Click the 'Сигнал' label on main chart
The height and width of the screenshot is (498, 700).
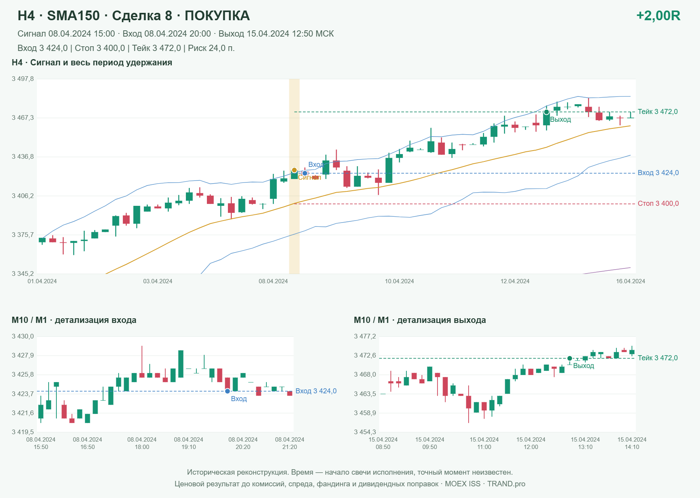(310, 177)
